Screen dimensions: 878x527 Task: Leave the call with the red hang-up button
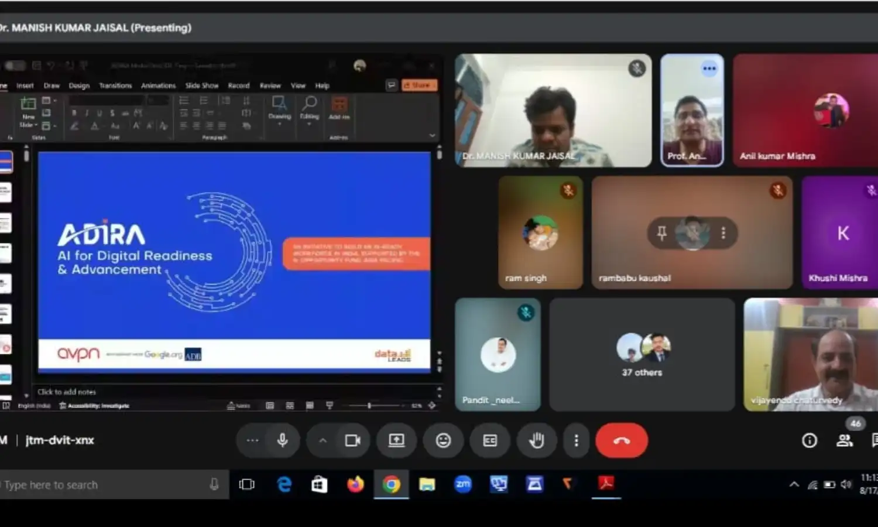click(622, 440)
